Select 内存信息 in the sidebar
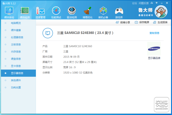The image size is (172, 115). 18,52
